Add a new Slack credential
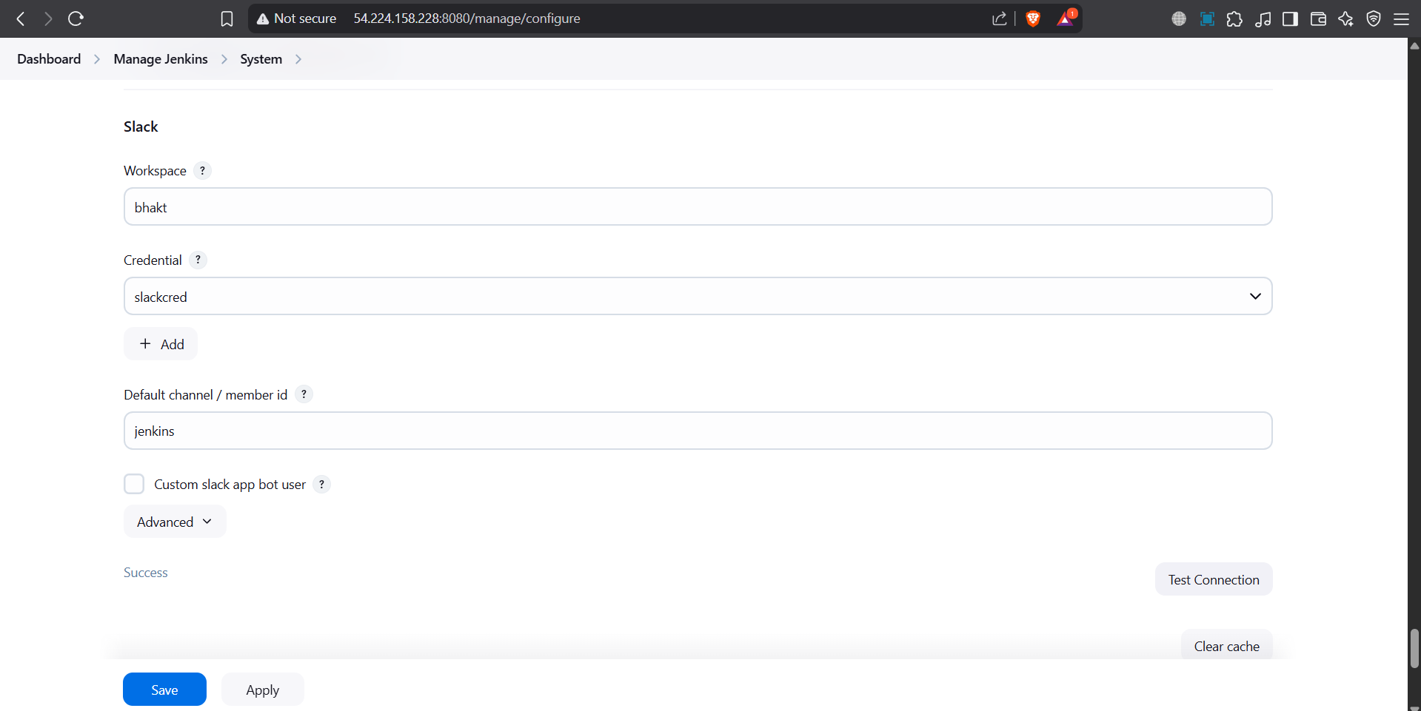This screenshot has width=1421, height=711. (161, 344)
